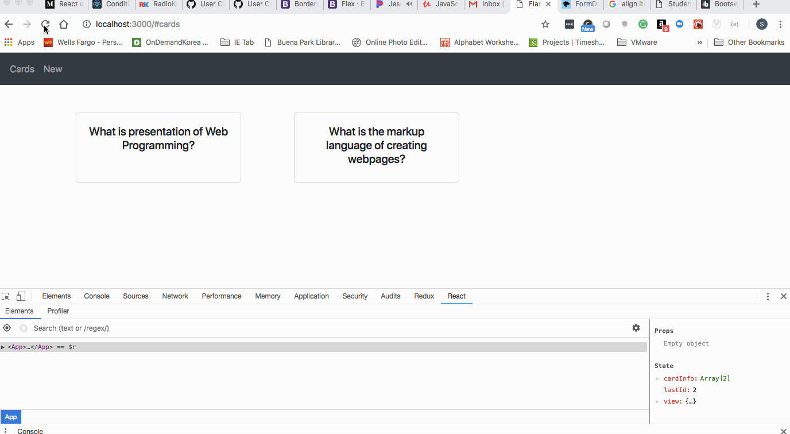Switch to the Profiler tab
Screen dimensions: 790x434
point(58,311)
